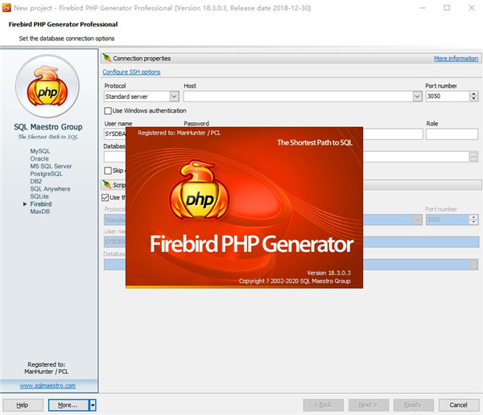The height and width of the screenshot is (415, 483).
Task: Click the Back button
Action: [323, 405]
